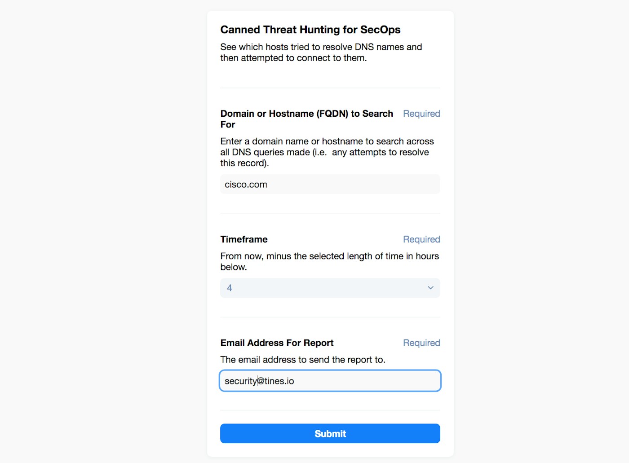Image resolution: width=629 pixels, height=463 pixels.
Task: Click the Required tag beside Email Address
Action: [421, 343]
